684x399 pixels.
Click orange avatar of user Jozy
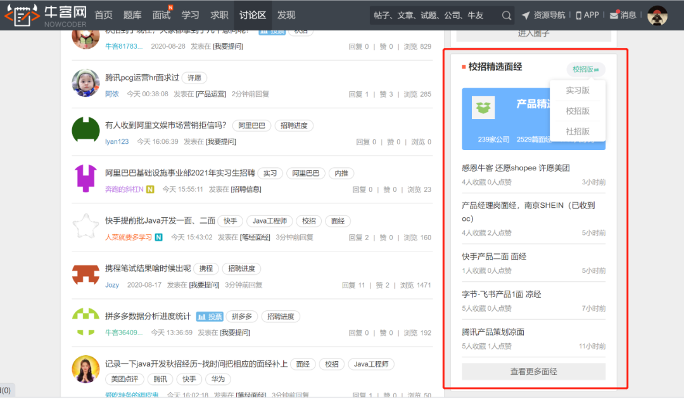[x=85, y=274]
